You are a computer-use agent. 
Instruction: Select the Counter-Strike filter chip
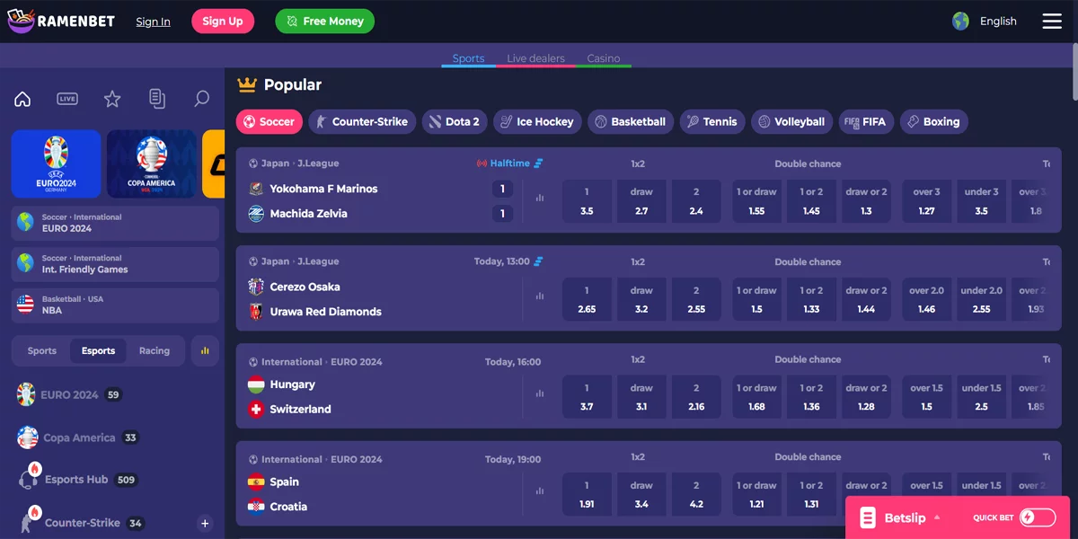362,121
